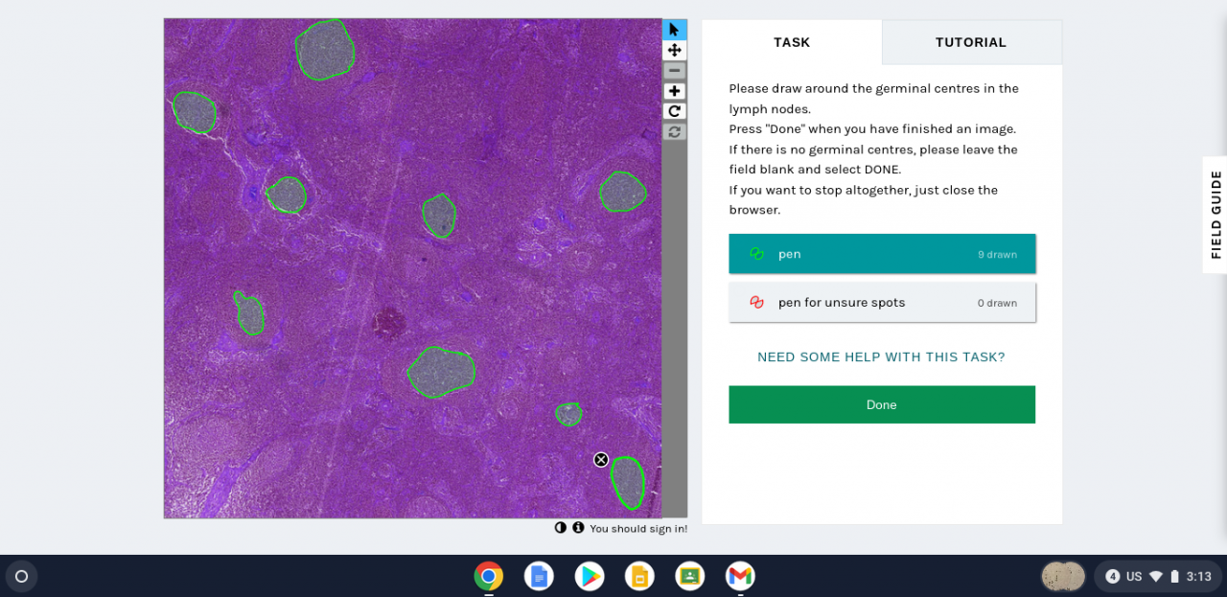Click the '9 drawn' count text
1227x597 pixels.
(x=997, y=255)
